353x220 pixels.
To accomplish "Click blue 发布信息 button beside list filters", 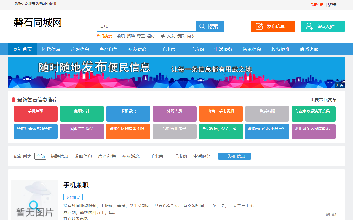I will click(x=234, y=156).
